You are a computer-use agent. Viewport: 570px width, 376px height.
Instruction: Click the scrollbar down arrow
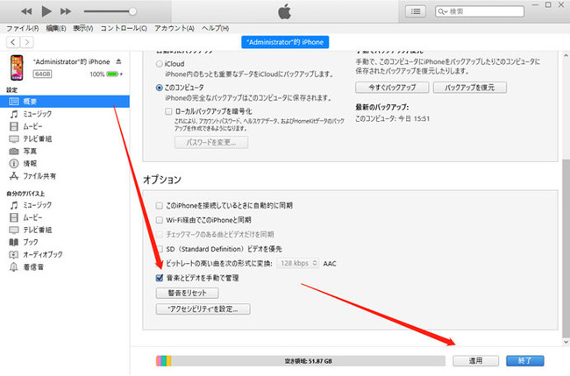(x=566, y=342)
